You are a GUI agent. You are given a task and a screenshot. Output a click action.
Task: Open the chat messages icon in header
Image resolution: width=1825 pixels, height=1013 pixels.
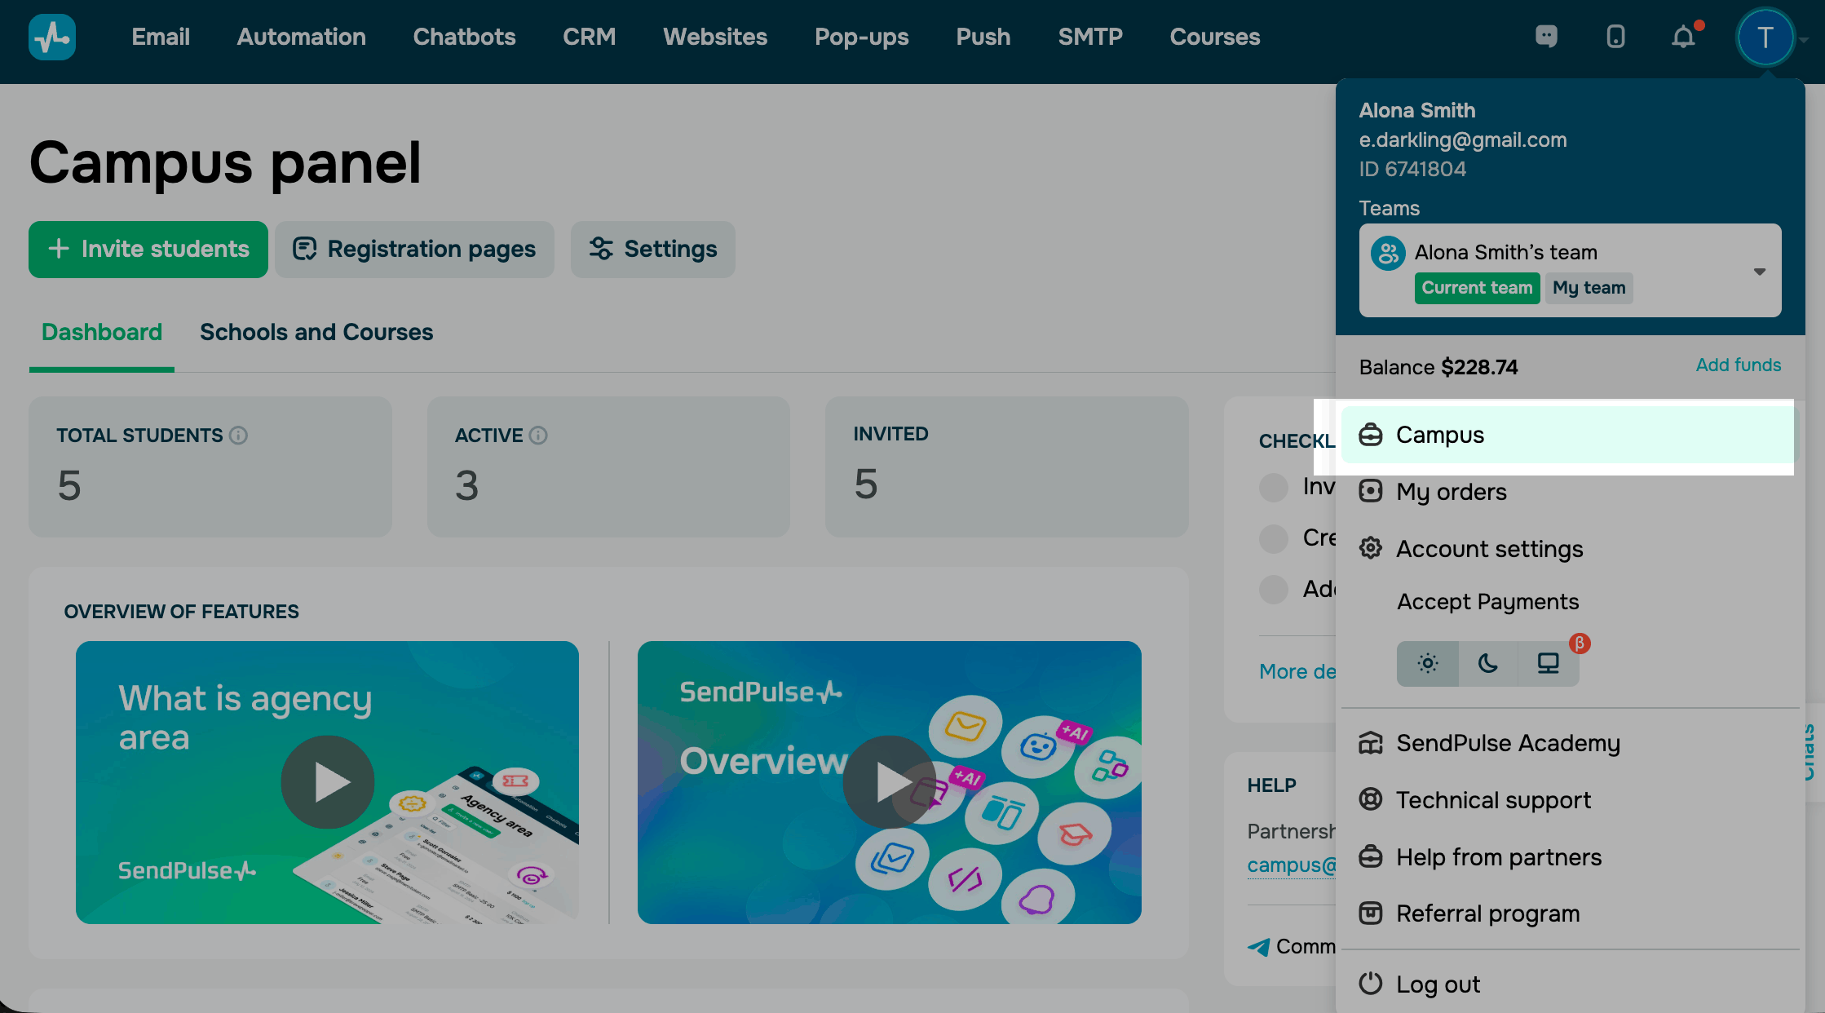1546,37
